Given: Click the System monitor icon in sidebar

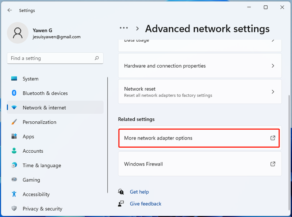Looking at the screenshot, I should pyautogui.click(x=14, y=79).
